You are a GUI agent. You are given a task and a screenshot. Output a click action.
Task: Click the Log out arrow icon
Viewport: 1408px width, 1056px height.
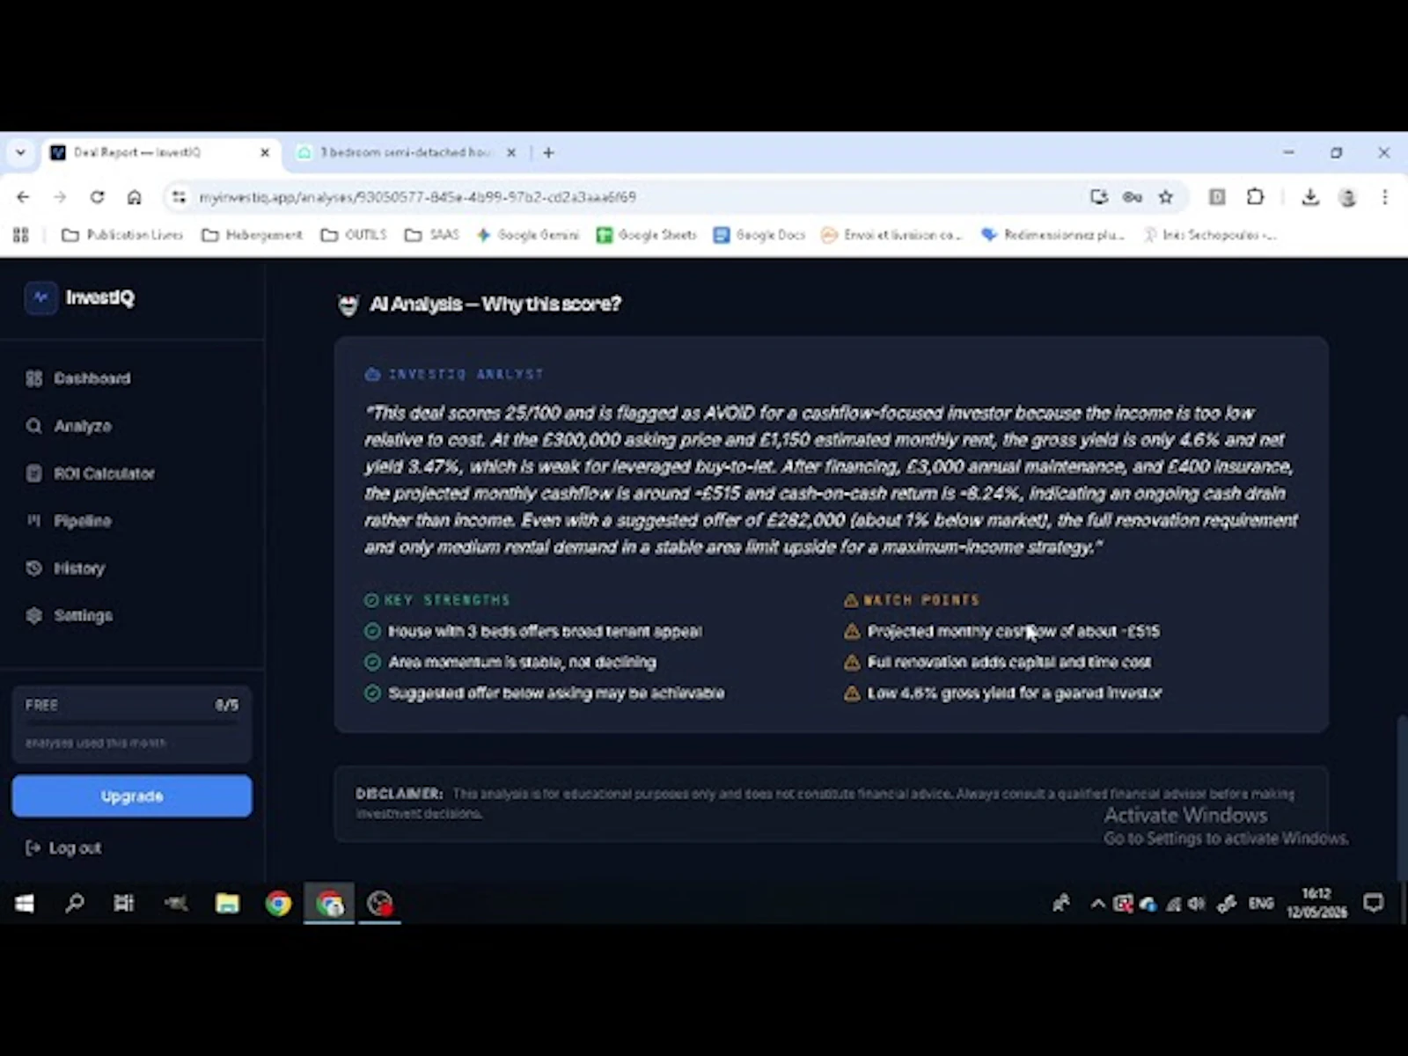pyautogui.click(x=33, y=847)
